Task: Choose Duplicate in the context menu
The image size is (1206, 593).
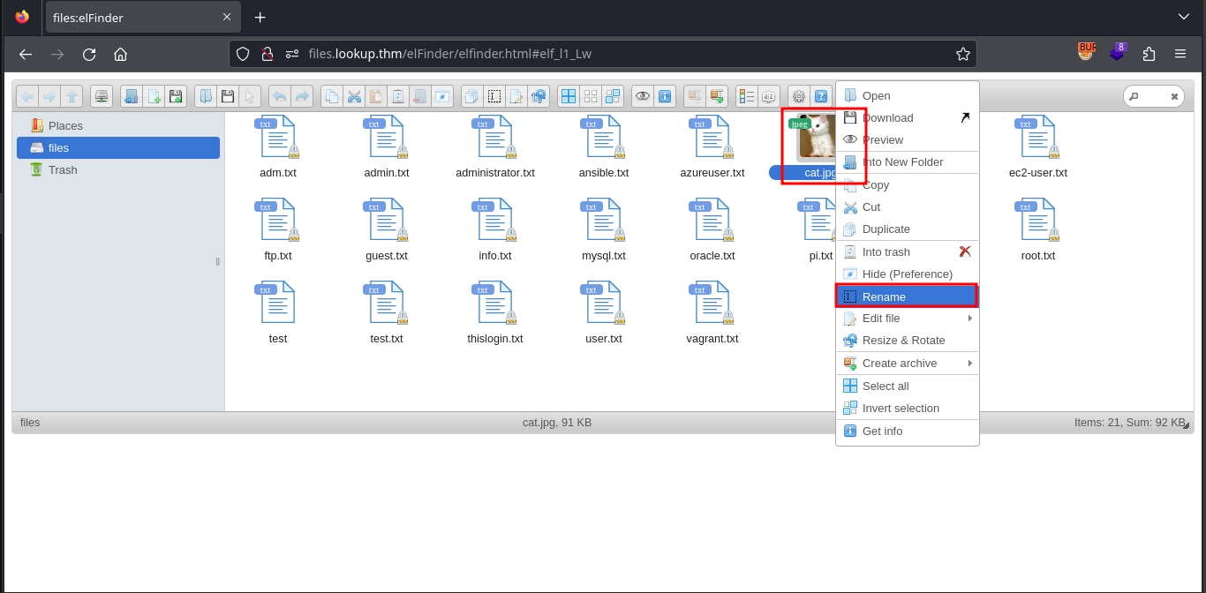Action: click(886, 229)
